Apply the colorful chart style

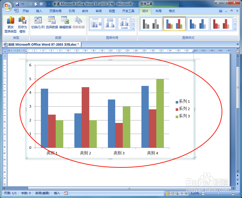click(174, 24)
